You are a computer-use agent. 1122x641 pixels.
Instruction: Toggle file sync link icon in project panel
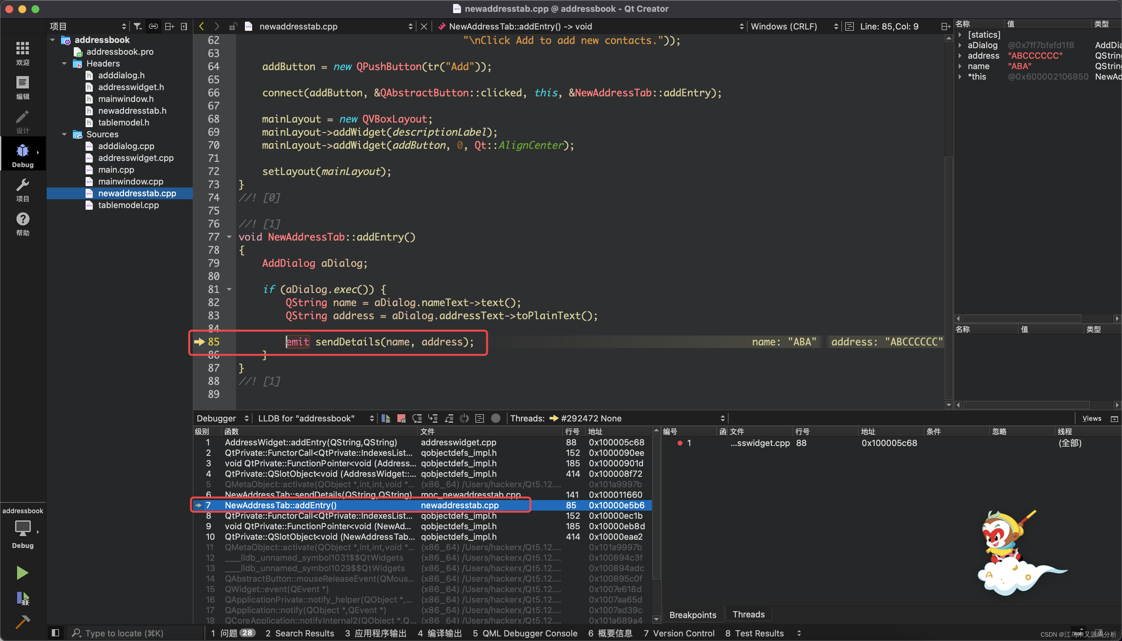[x=153, y=27]
